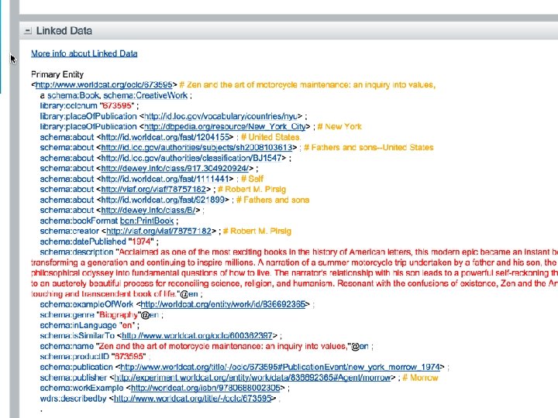Open fast/921899 Fathers and sons link
This screenshot has height=418, width=558.
point(163,200)
